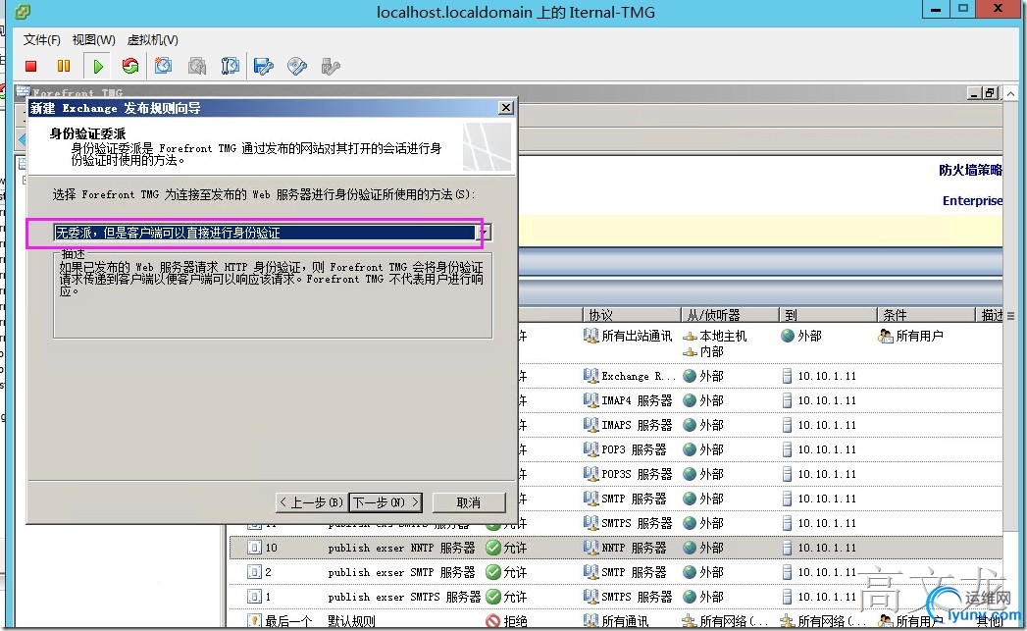Viewport: 1027px width, 631px height.
Task: Click the 从/侦听器 column header
Action: point(731,315)
